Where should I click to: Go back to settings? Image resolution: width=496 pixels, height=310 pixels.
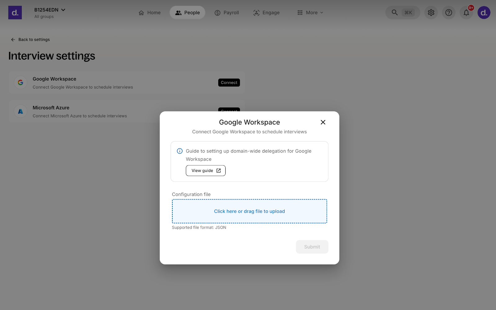[x=30, y=40]
